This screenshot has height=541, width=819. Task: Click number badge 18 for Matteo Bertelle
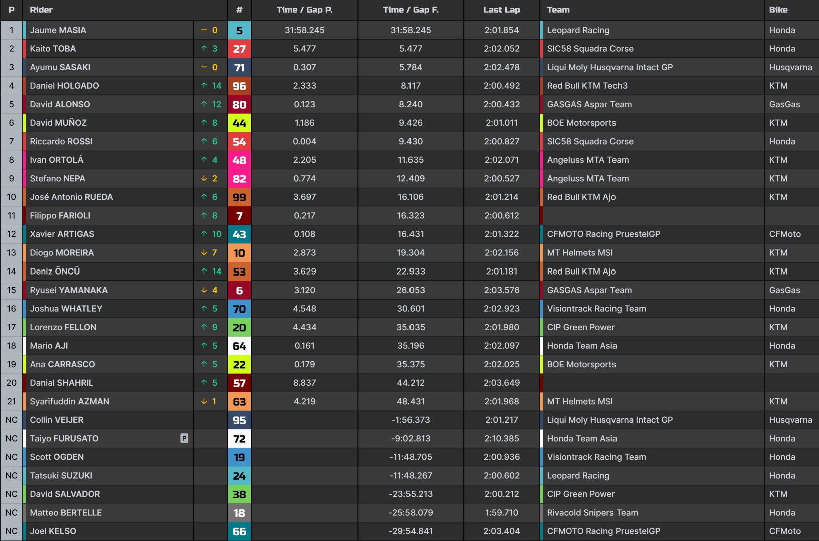[239, 513]
